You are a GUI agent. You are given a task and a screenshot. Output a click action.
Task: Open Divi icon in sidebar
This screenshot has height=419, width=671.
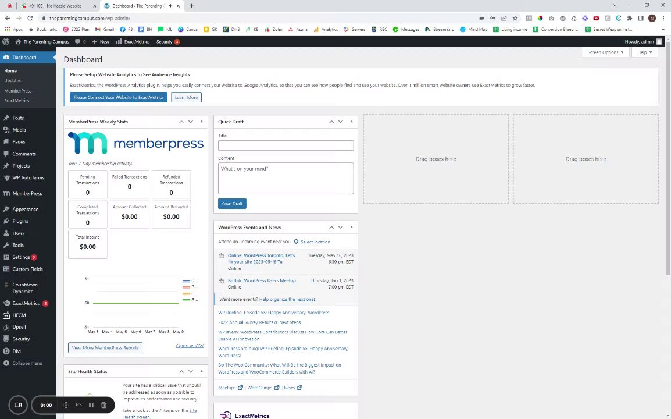(6, 351)
